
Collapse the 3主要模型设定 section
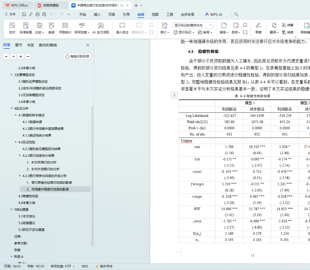click(x=11, y=75)
